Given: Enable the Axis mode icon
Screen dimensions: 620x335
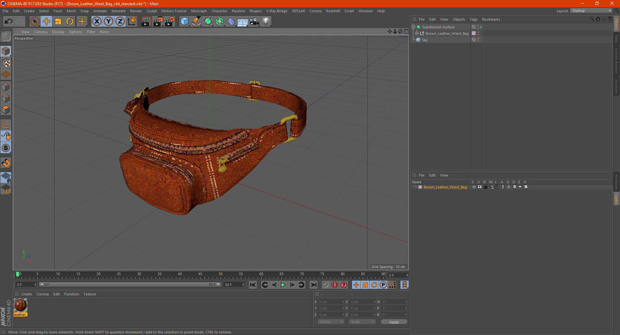Looking at the screenshot, I should pos(6,125).
